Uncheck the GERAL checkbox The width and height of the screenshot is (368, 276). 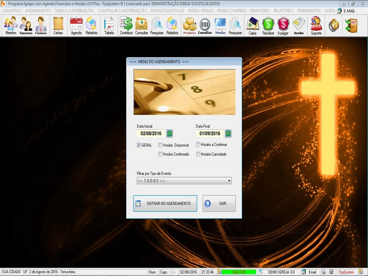pyautogui.click(x=139, y=145)
